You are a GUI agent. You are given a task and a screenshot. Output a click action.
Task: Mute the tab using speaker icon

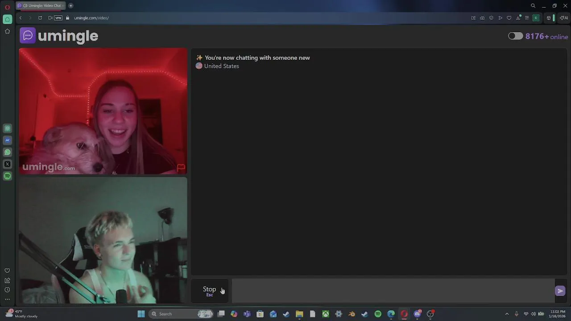[25, 5]
